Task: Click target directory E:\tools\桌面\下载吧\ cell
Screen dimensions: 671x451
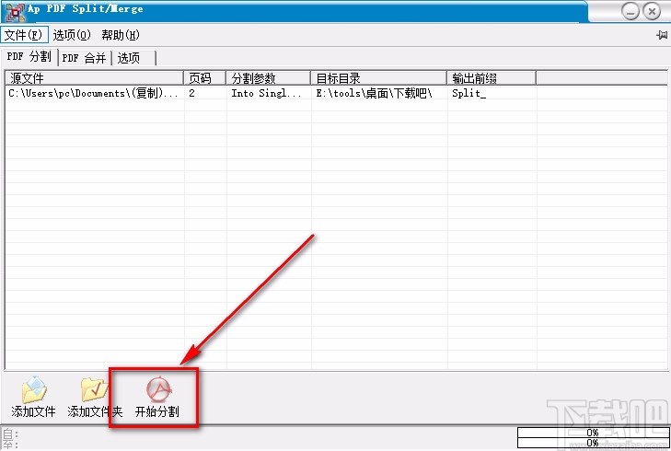Action: pos(378,93)
